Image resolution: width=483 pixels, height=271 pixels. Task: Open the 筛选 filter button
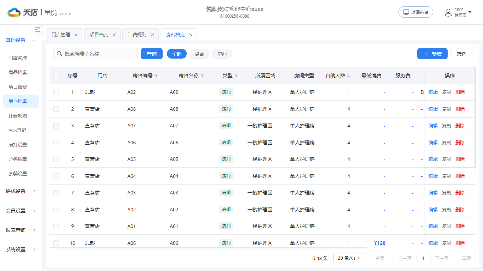coord(461,54)
